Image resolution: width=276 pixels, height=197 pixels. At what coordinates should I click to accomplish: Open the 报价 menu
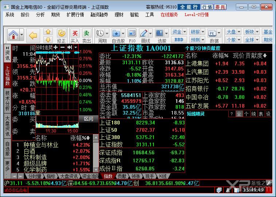[x=25, y=15]
